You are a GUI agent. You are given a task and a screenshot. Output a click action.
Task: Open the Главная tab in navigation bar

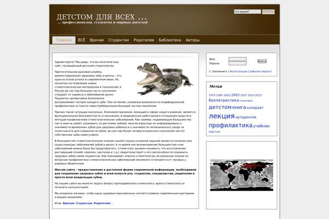coord(64,40)
